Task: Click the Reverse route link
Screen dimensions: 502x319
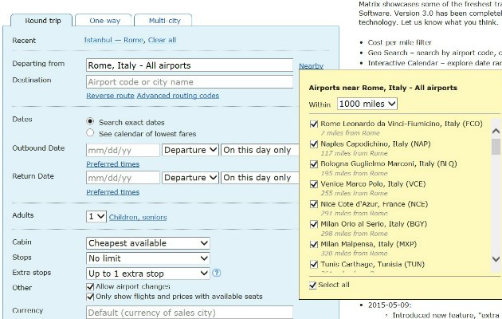Action: tap(110, 96)
